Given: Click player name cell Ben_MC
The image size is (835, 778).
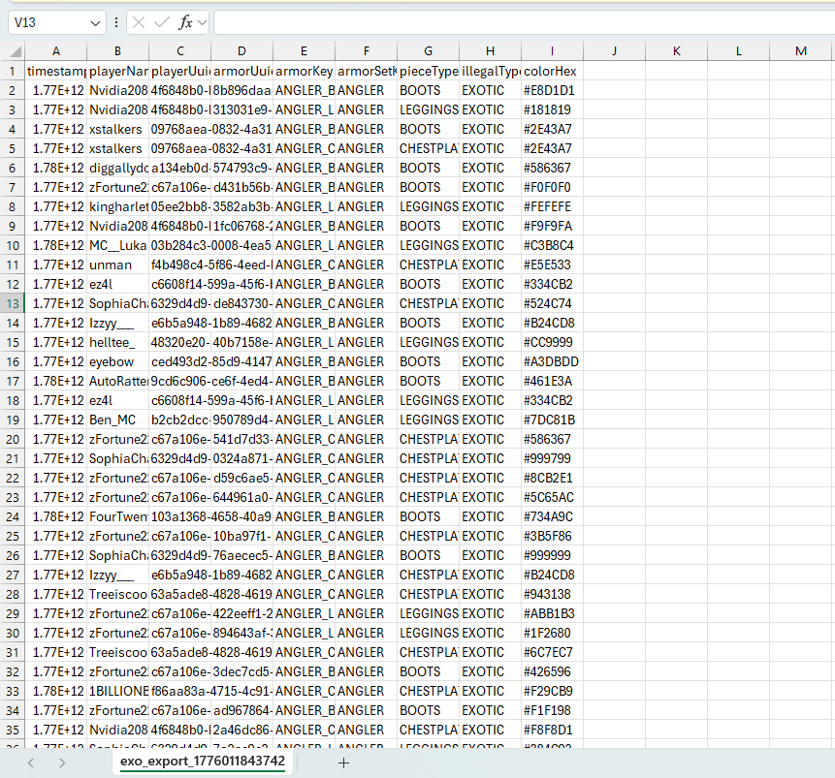Looking at the screenshot, I should pyautogui.click(x=117, y=420).
